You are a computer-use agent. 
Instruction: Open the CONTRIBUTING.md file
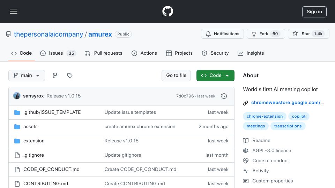click(46, 183)
